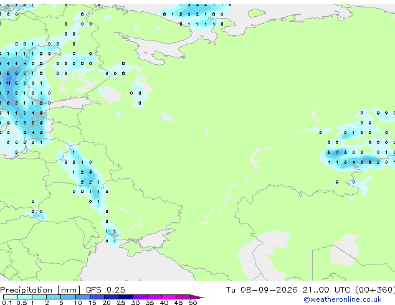Viewport: 395px width, 305px height.
Task: Pick the 2–5 mm legend swatch
Action: (x=54, y=297)
